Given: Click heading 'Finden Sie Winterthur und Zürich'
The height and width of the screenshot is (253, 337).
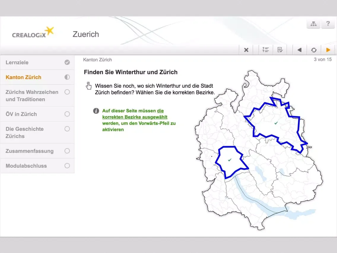Looking at the screenshot, I should (x=131, y=72).
